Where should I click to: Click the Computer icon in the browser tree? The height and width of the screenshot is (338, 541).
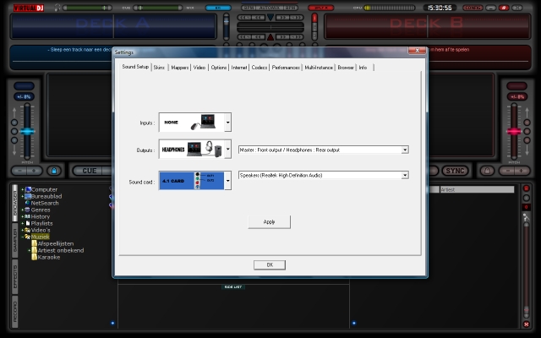tap(28, 189)
